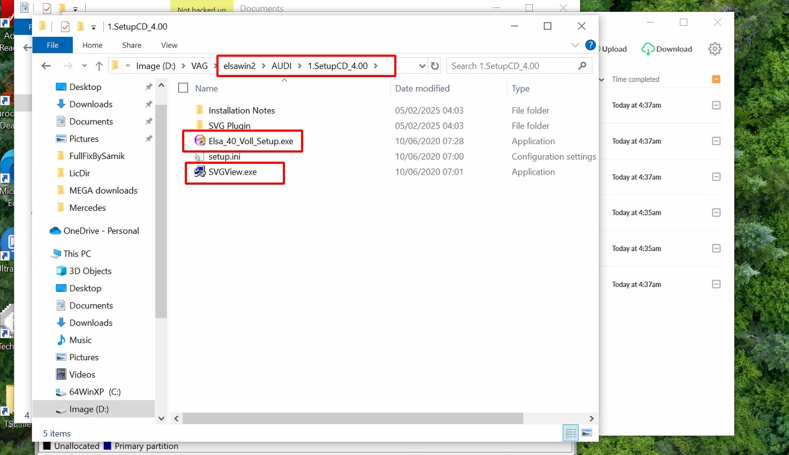Tick the select-all checkbox beside Name
789x455 pixels.
point(183,88)
